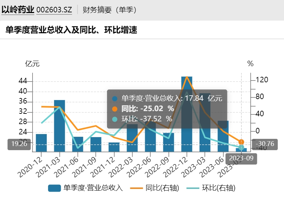
Task: Toggle the 同比(右轴) legend series
Action: (x=157, y=188)
